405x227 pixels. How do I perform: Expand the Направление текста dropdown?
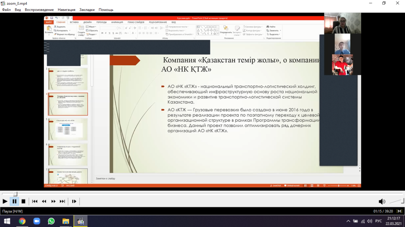coord(177,27)
